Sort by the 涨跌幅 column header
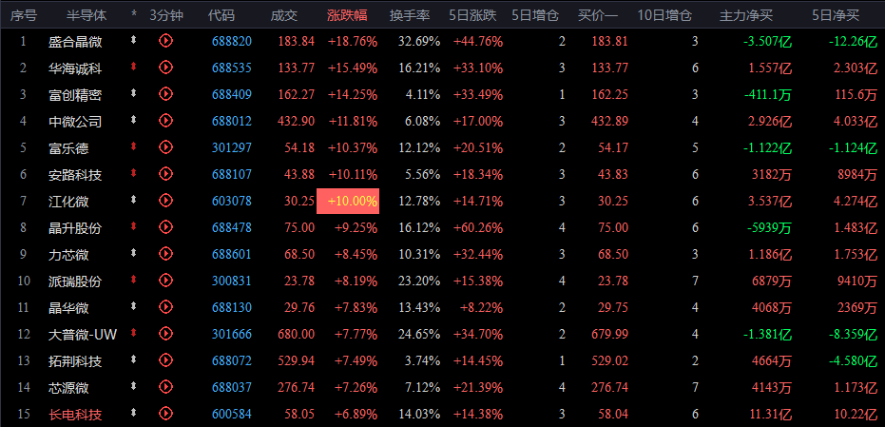Viewport: 885px width, 427px height. [347, 15]
